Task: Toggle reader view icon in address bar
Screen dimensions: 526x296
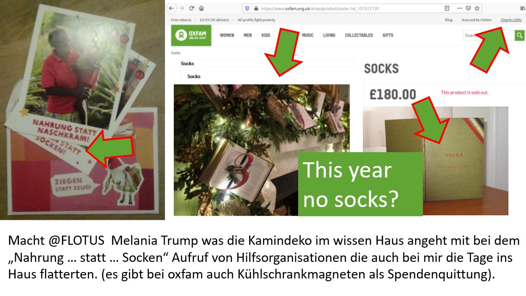Action: (x=447, y=8)
